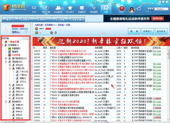The image size is (170, 123).
Task: Sort by 当前地图 column header
Action: tap(99, 48)
